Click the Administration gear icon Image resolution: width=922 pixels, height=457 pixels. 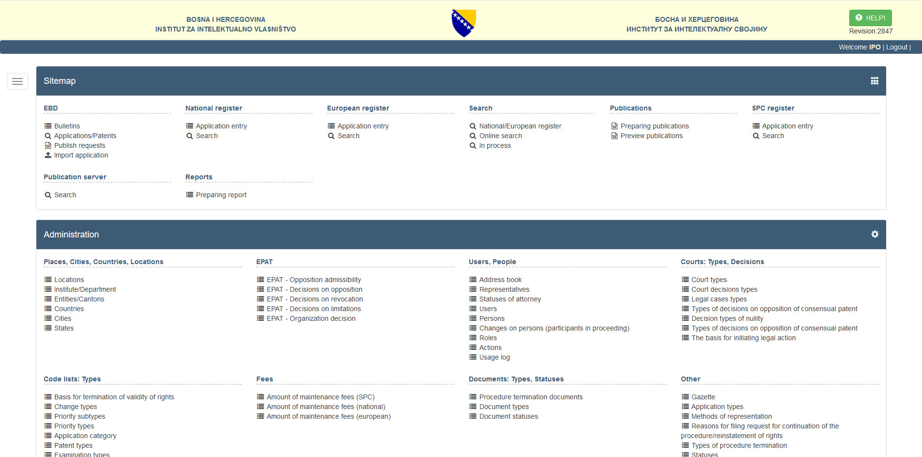point(874,234)
